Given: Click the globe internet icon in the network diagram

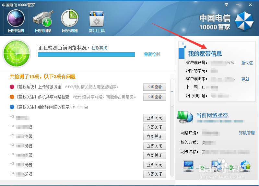Looking at the screenshot, I should pyautogui.click(x=245, y=166).
